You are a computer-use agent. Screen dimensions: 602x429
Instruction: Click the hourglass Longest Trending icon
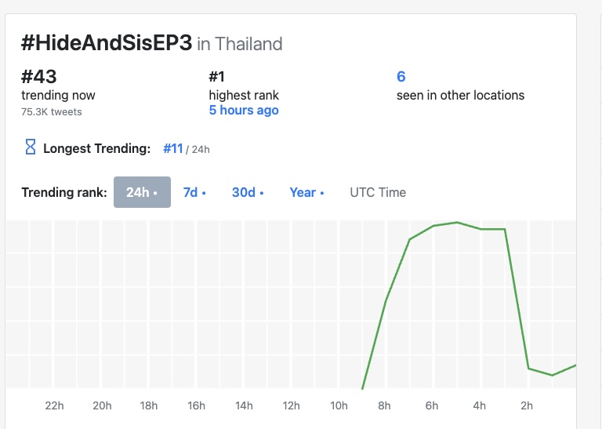[x=31, y=147]
